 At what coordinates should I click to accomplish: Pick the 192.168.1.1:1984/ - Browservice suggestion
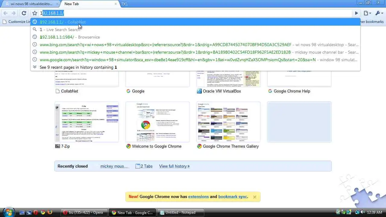(195, 37)
